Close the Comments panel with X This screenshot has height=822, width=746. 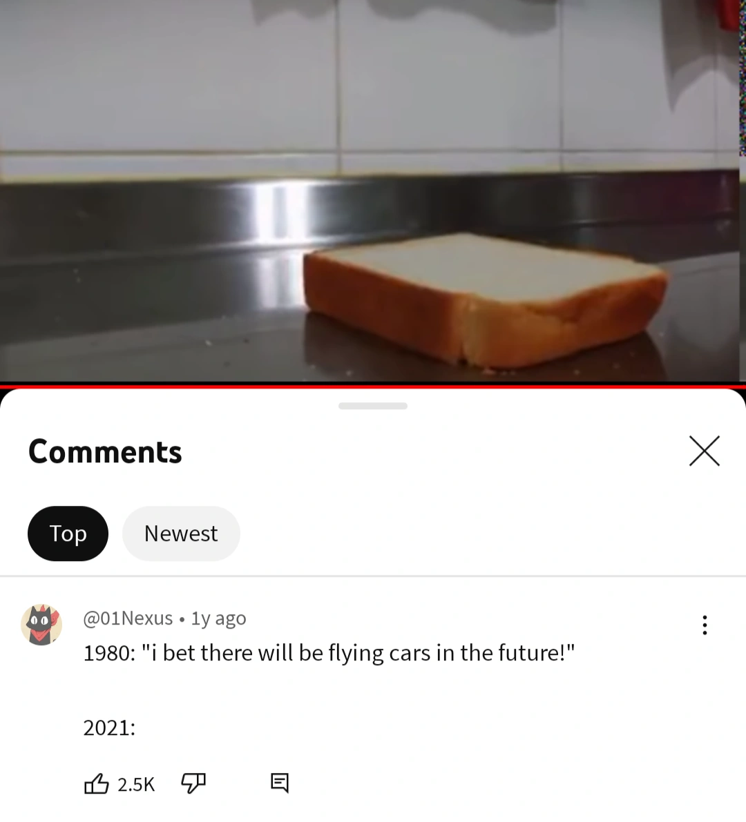tap(704, 451)
